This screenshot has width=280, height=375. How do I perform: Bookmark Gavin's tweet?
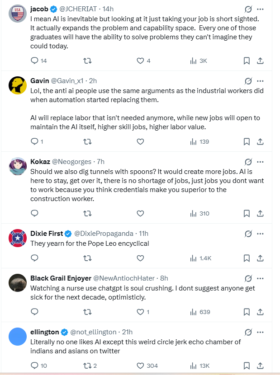[247, 141]
